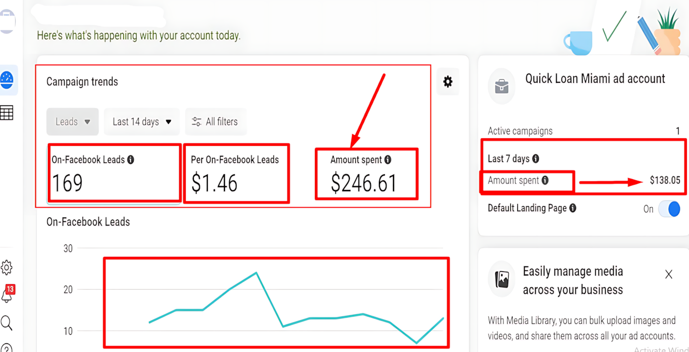Click the briefcase ad account icon

coord(501,86)
